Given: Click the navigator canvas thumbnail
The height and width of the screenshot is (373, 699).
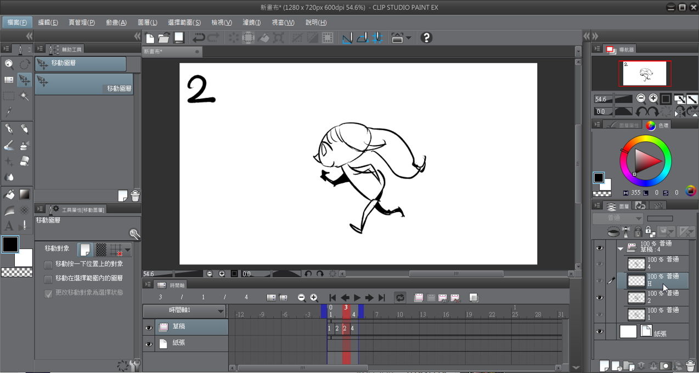Looking at the screenshot, I should click(645, 73).
